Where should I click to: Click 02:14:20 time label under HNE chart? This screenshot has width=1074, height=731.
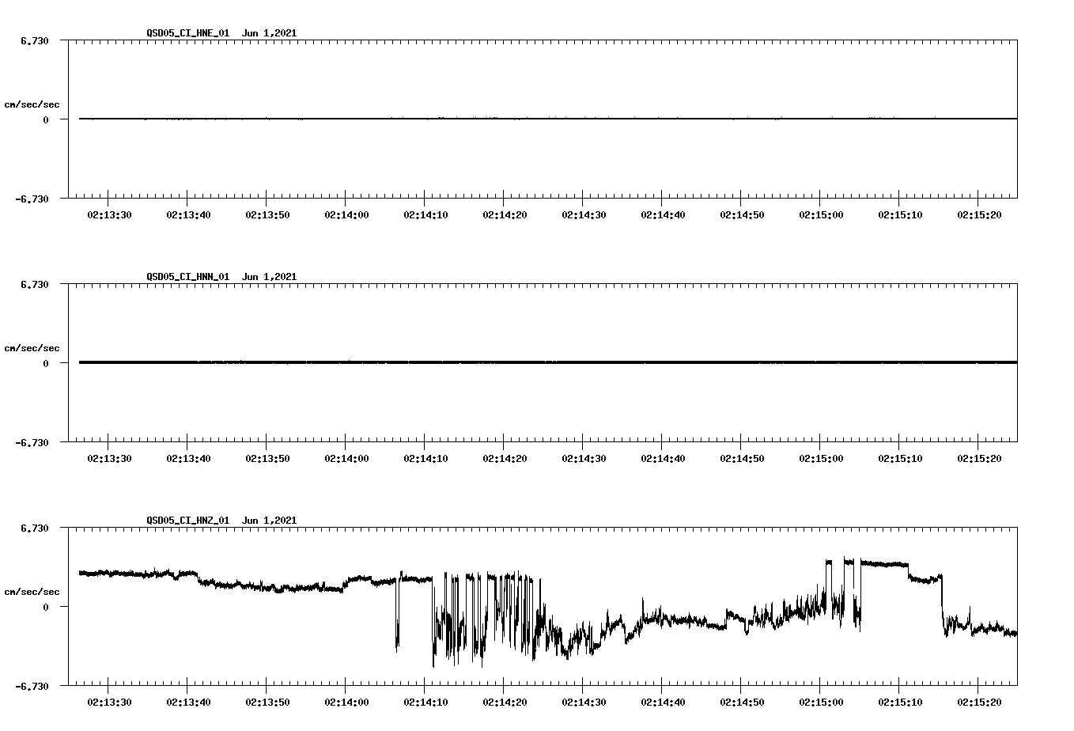[505, 215]
